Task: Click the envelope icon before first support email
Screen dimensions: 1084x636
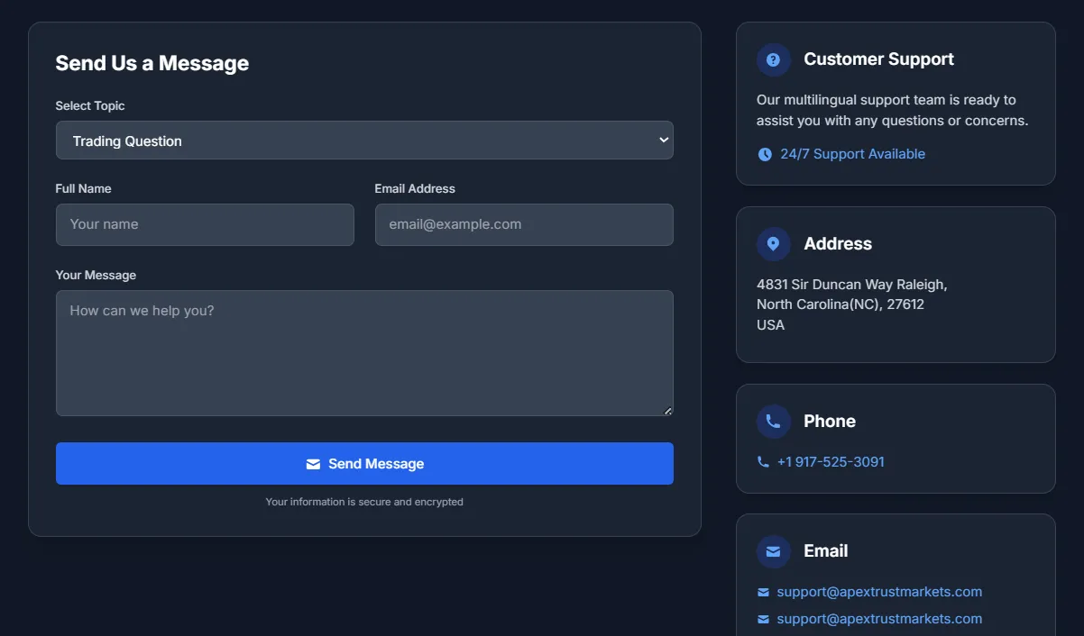Action: 764,593
